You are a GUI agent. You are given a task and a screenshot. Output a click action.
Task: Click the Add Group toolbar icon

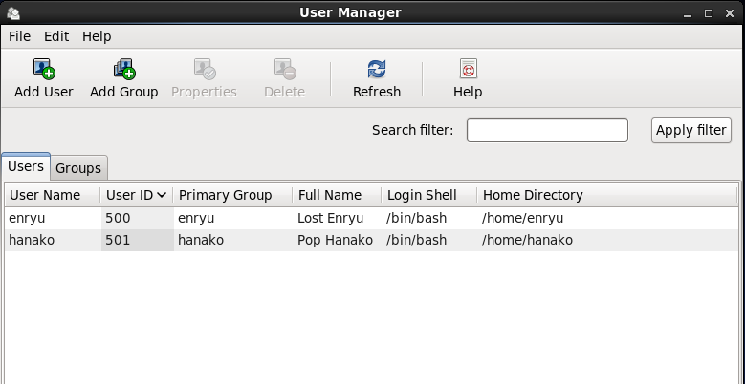(123, 69)
